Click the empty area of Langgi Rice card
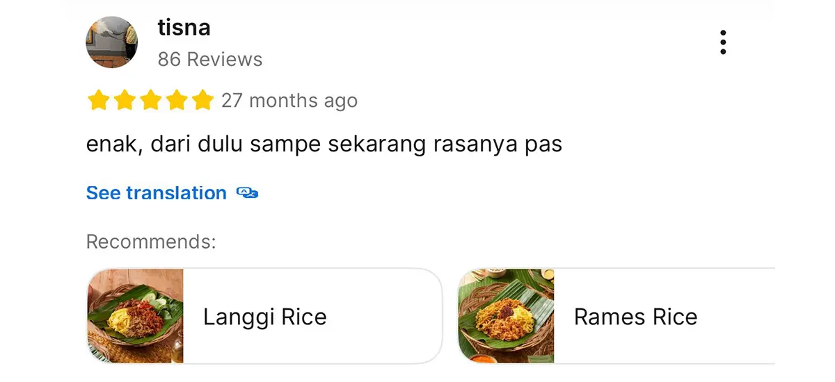 pos(386,316)
